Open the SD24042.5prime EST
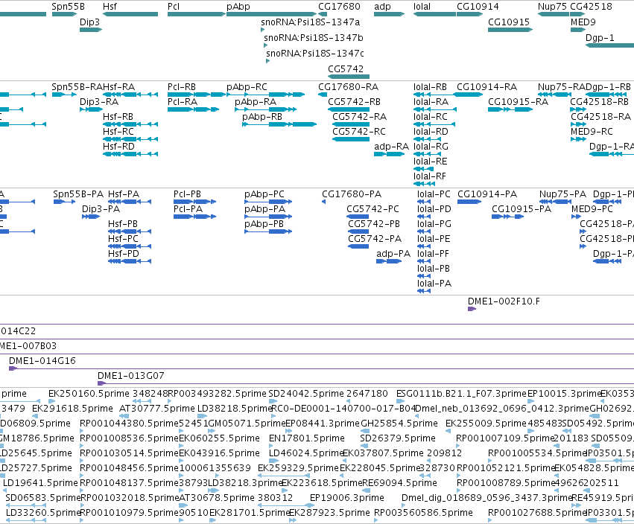 (x=272, y=401)
